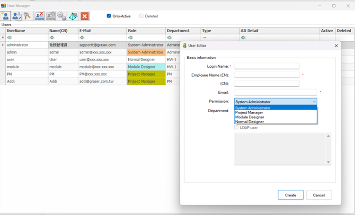Select the Addi username cell
355x215 pixels.
[x=27, y=81]
